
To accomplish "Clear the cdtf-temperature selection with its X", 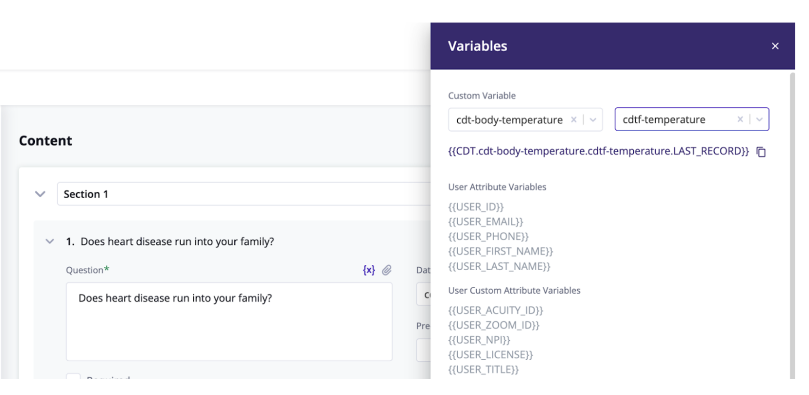I will (x=740, y=120).
